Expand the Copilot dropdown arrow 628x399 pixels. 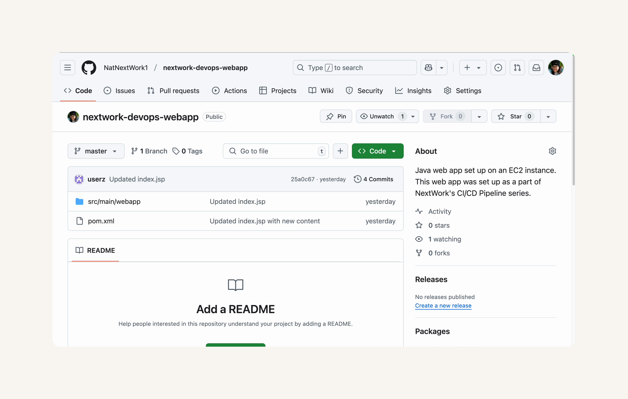pos(442,68)
